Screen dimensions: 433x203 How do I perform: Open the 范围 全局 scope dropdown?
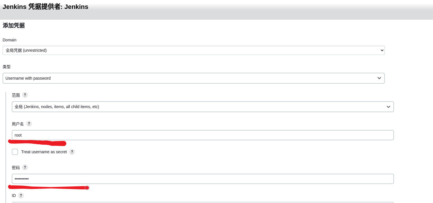click(203, 107)
